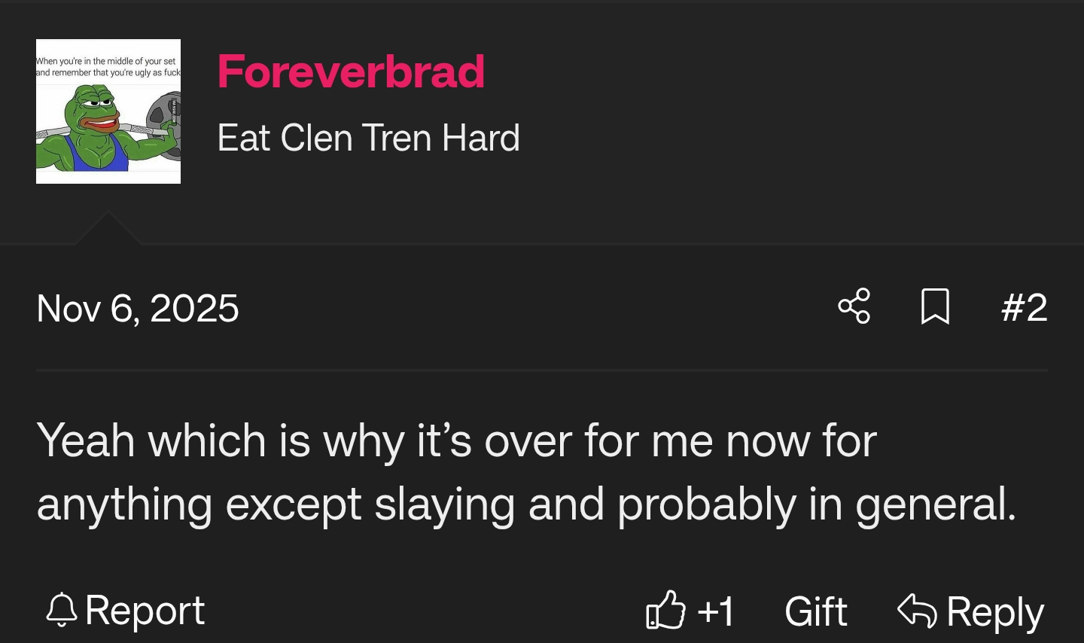Screen dimensions: 1084x643
Task: Click the words "probably in general" in the post
Action: 816,504
